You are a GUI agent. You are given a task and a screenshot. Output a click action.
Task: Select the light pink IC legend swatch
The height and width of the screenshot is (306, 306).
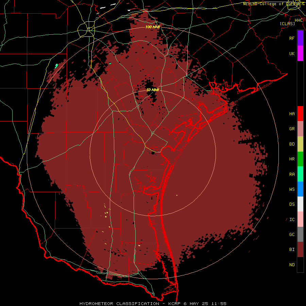(x=300, y=219)
